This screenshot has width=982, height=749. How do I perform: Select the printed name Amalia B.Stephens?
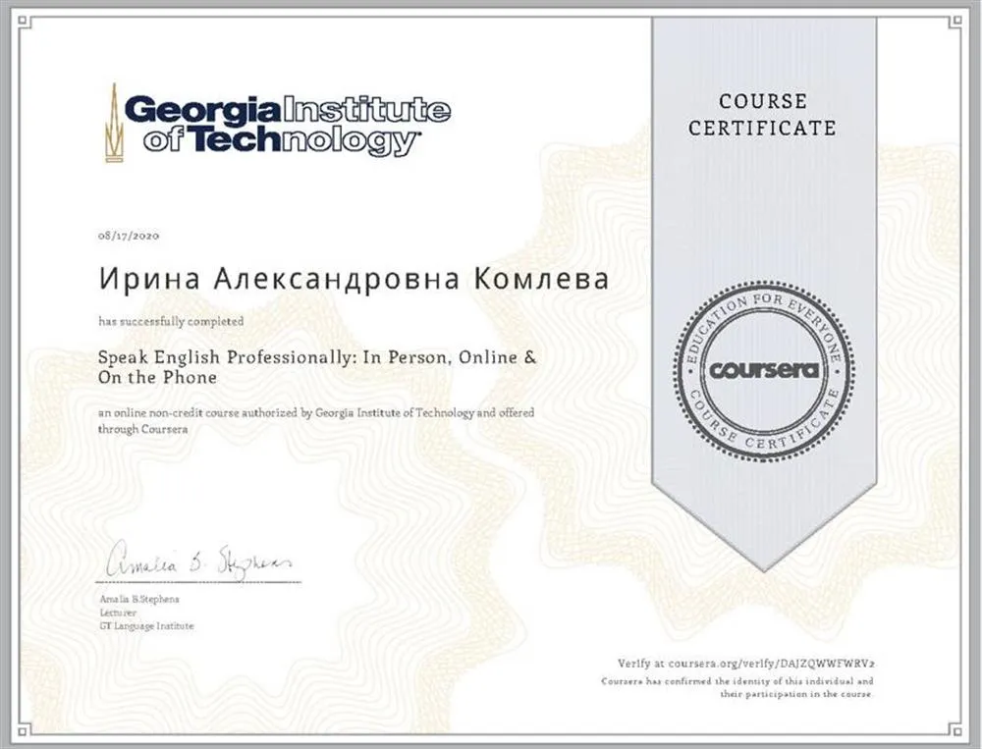tap(139, 600)
